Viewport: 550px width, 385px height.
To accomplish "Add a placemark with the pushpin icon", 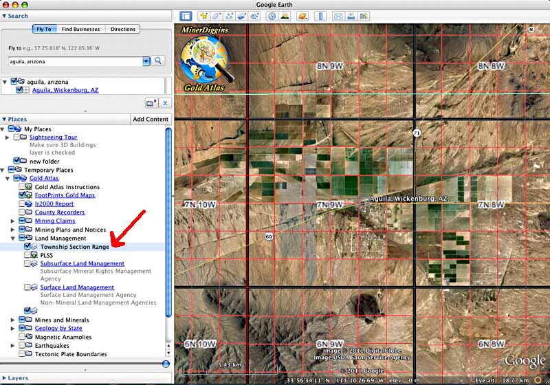I will pyautogui.click(x=203, y=16).
